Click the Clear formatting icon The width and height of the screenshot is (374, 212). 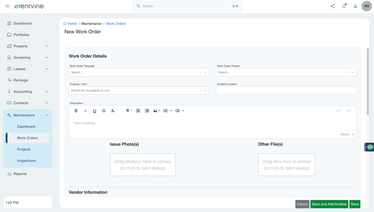tap(113, 111)
